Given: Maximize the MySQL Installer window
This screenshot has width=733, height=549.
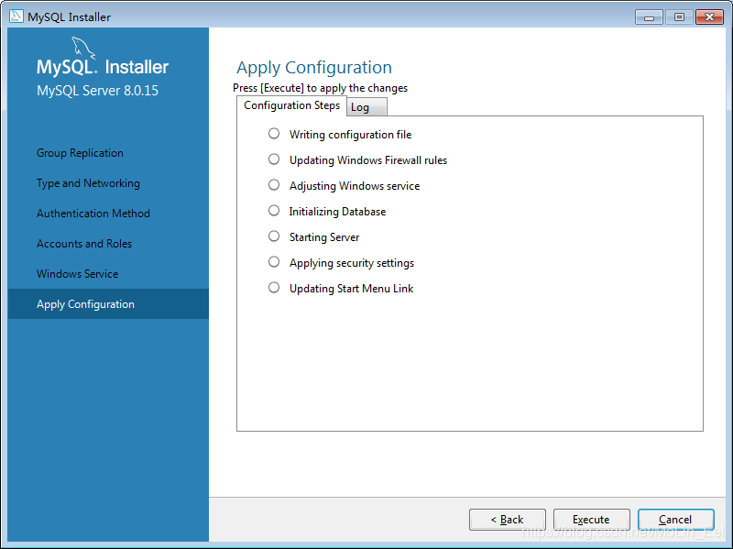Looking at the screenshot, I should click(679, 17).
